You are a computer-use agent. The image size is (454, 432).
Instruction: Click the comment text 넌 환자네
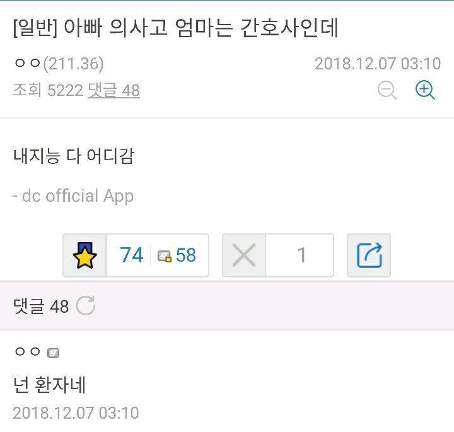[49, 385]
